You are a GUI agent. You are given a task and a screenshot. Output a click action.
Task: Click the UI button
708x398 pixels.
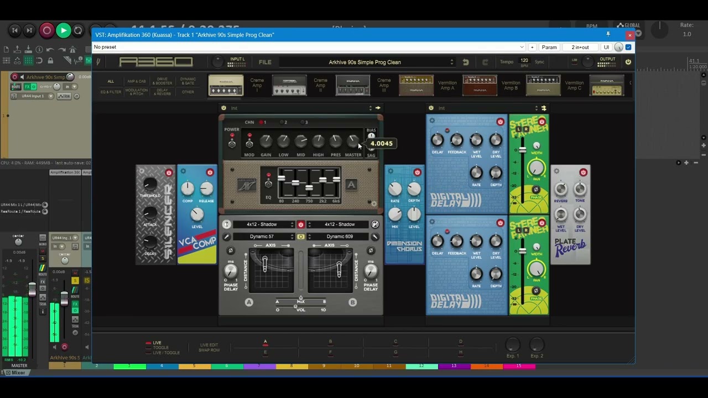click(606, 47)
